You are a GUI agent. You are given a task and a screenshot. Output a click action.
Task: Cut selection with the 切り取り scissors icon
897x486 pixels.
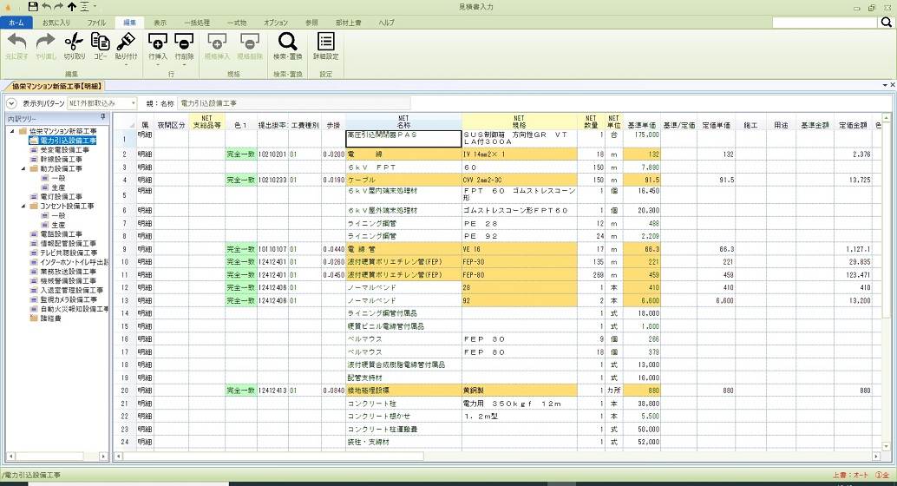pos(74,41)
